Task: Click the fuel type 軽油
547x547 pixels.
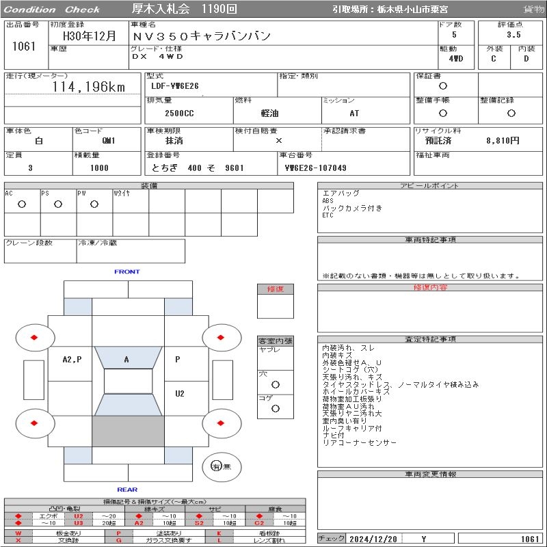Action: 269,113
